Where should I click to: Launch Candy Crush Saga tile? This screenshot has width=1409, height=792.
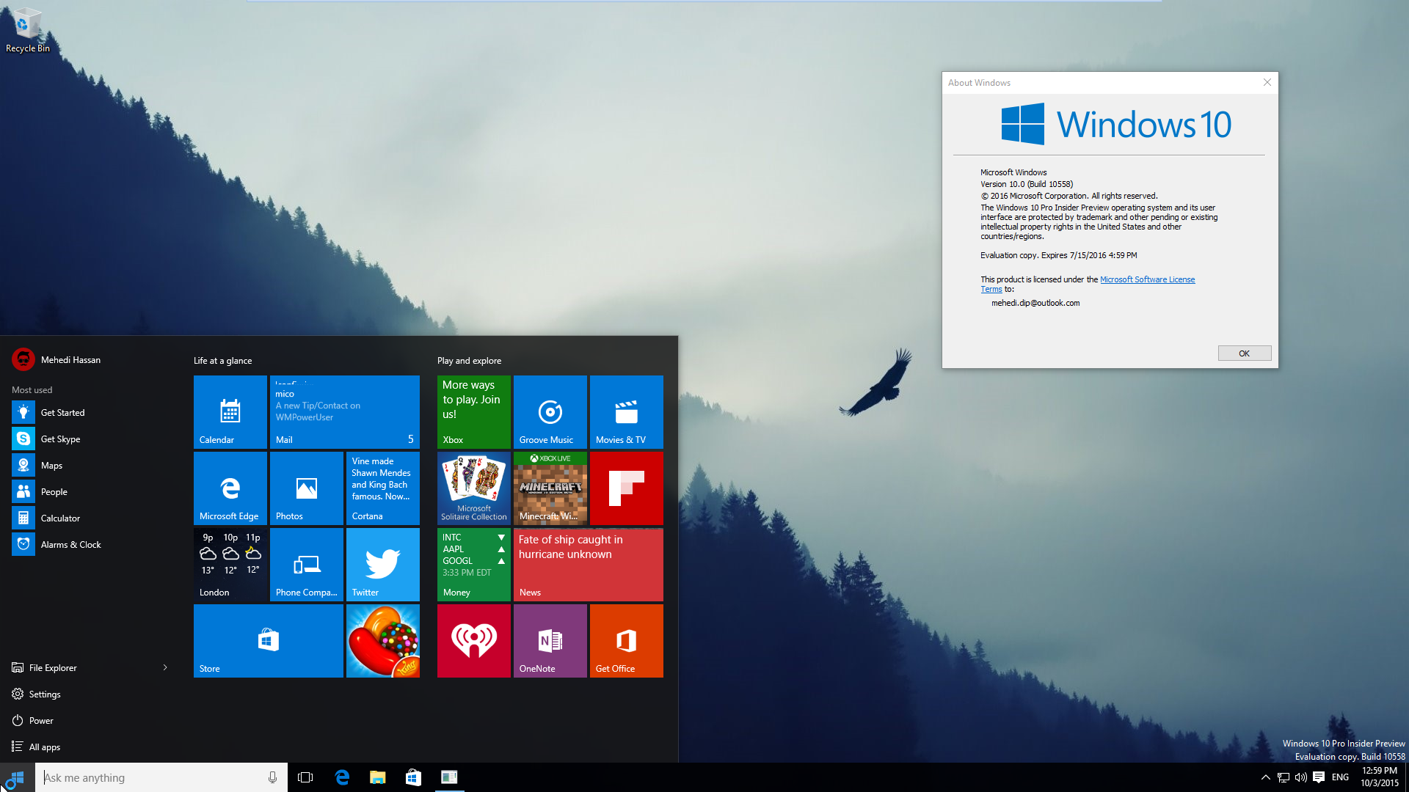click(382, 640)
